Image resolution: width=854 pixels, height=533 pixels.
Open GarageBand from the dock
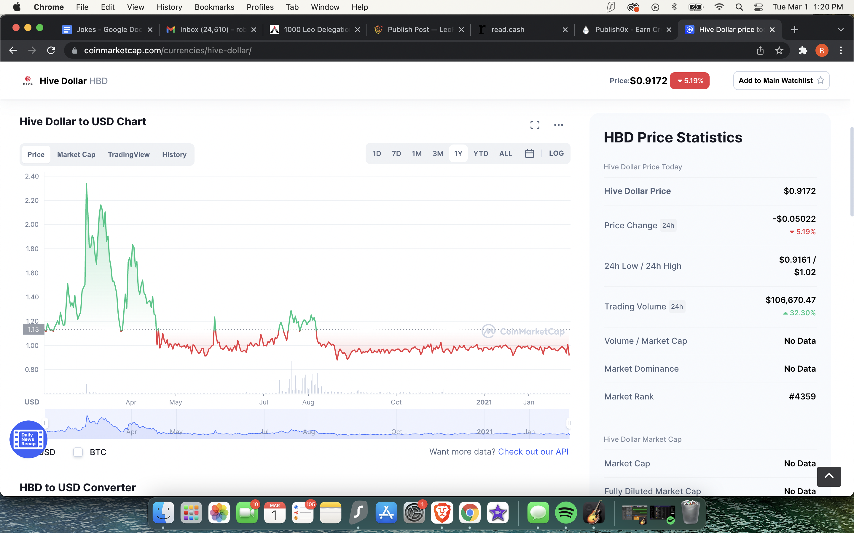[594, 513]
